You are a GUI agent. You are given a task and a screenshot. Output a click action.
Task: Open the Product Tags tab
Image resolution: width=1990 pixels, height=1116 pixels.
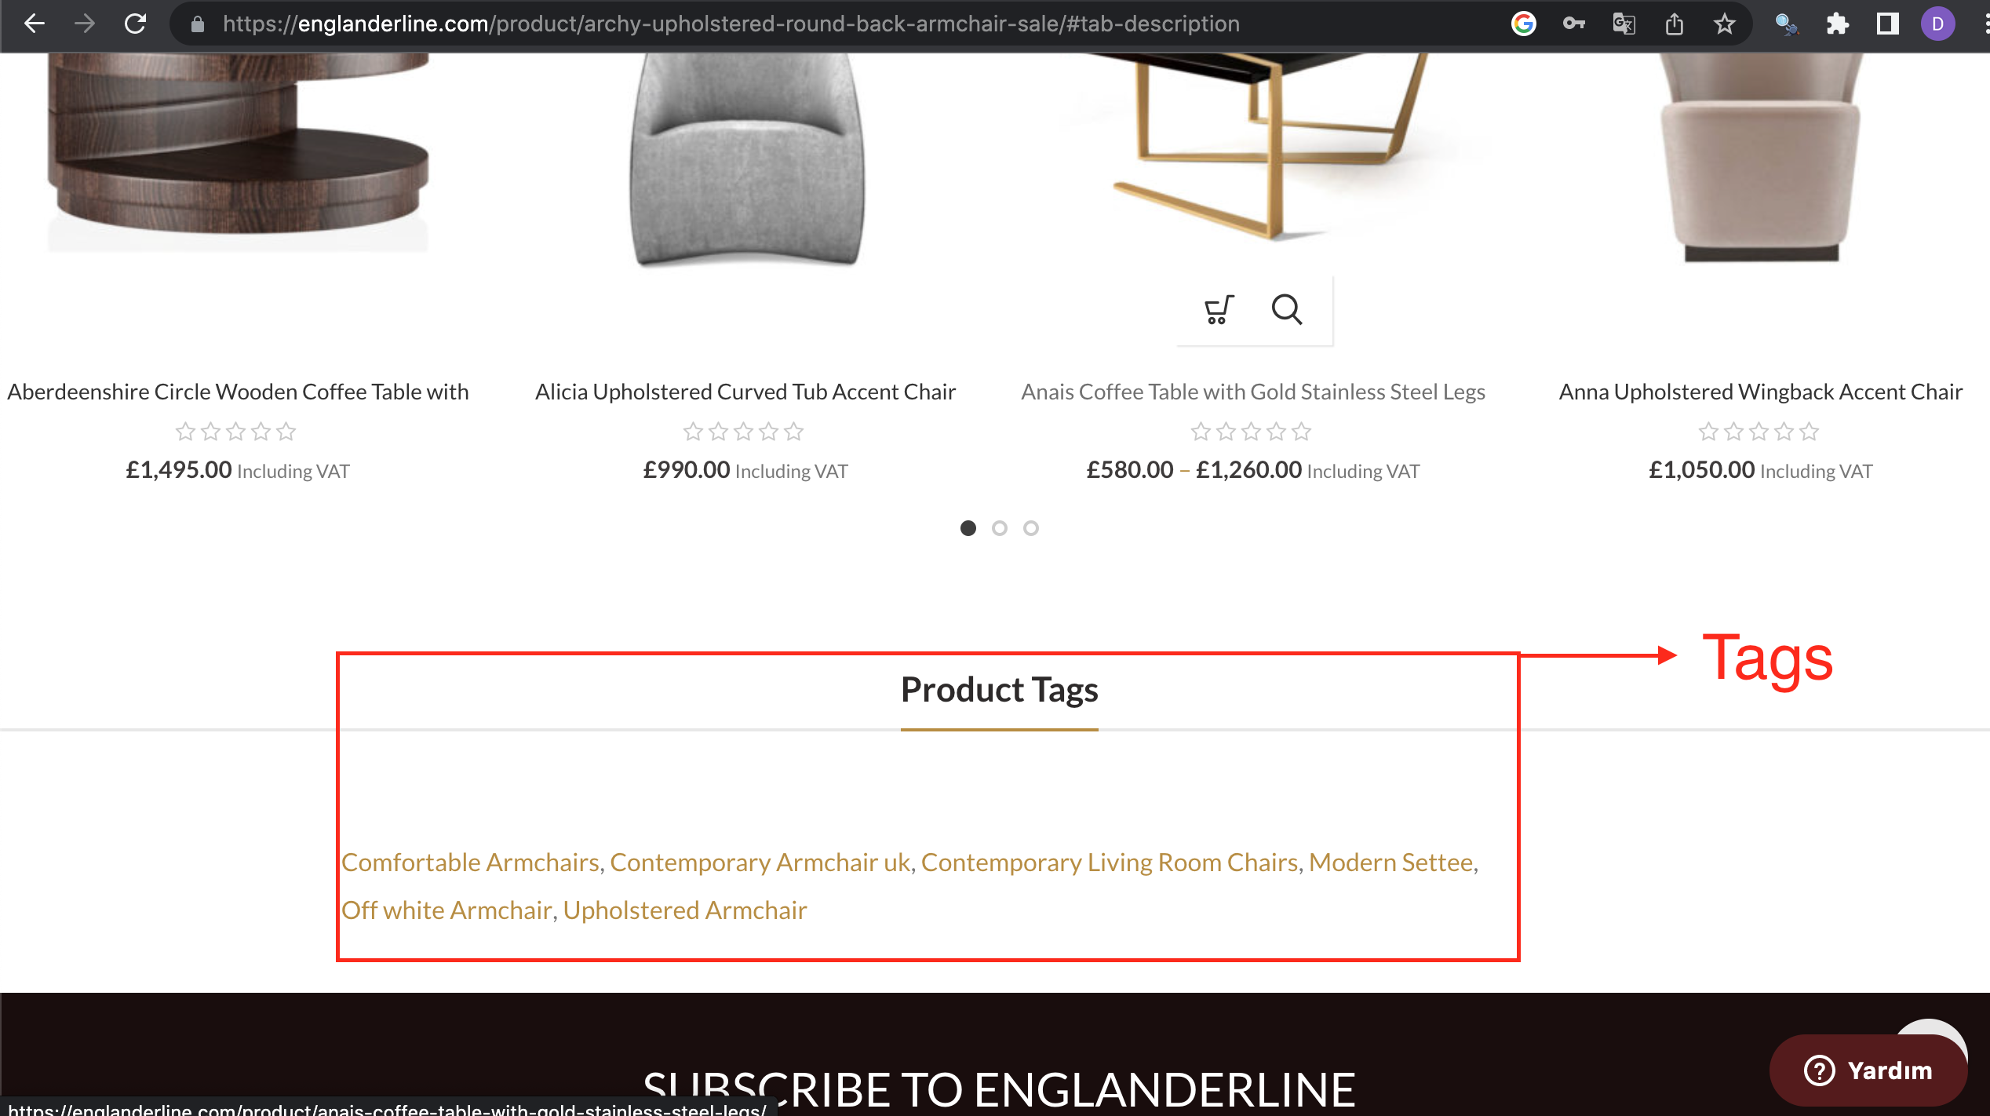(999, 690)
